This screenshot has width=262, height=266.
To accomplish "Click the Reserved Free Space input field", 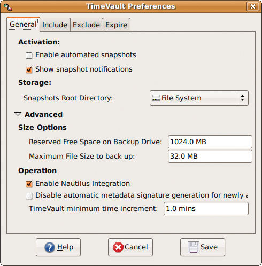I will pyautogui.click(x=210, y=142).
